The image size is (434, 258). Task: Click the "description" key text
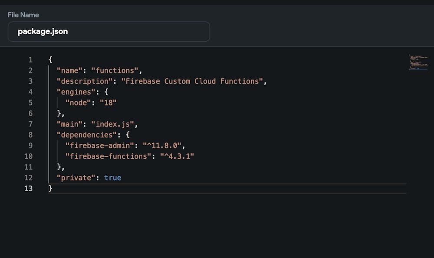(85, 81)
